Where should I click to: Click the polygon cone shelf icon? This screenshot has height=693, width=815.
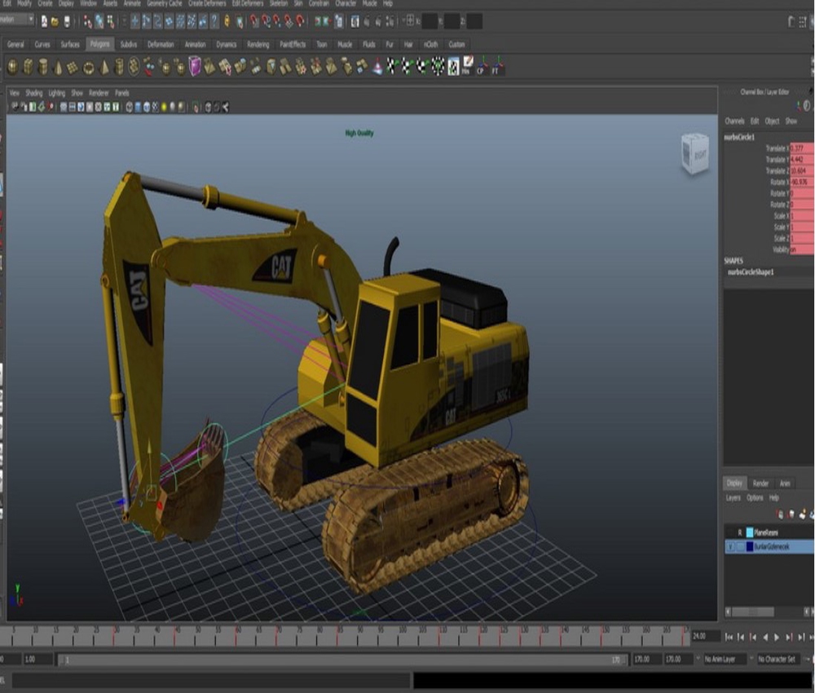pos(57,67)
